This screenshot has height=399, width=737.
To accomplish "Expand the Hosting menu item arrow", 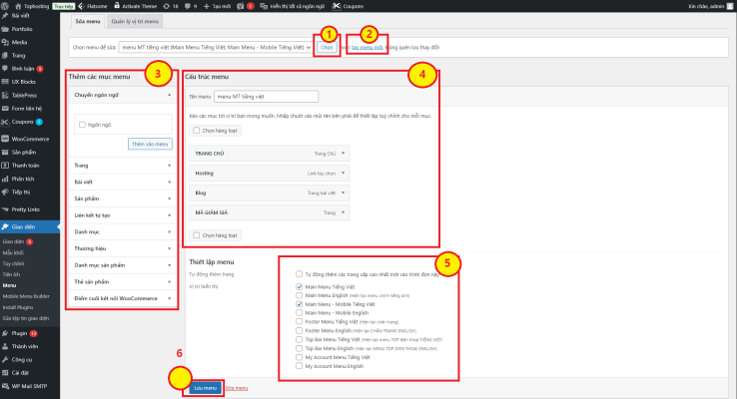I will pos(344,172).
